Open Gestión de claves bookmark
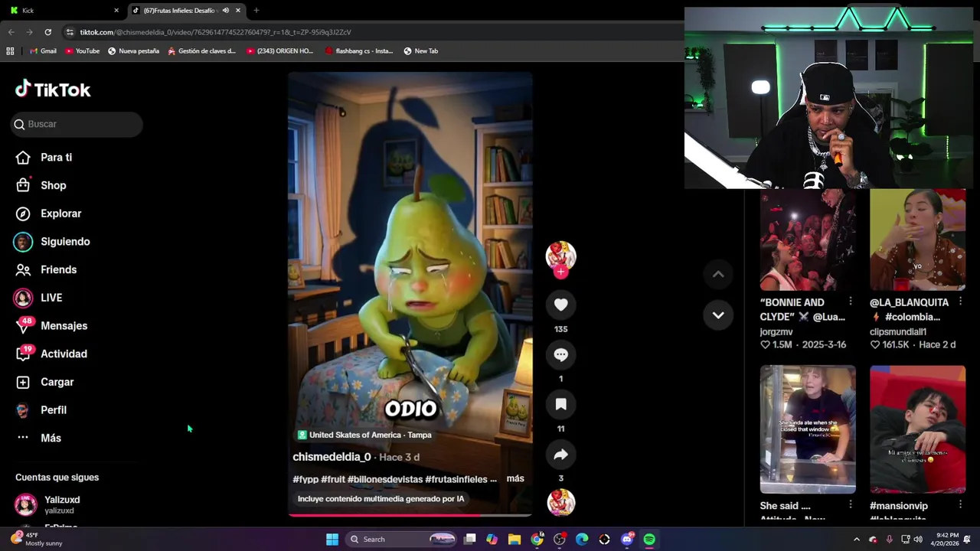 pos(201,51)
